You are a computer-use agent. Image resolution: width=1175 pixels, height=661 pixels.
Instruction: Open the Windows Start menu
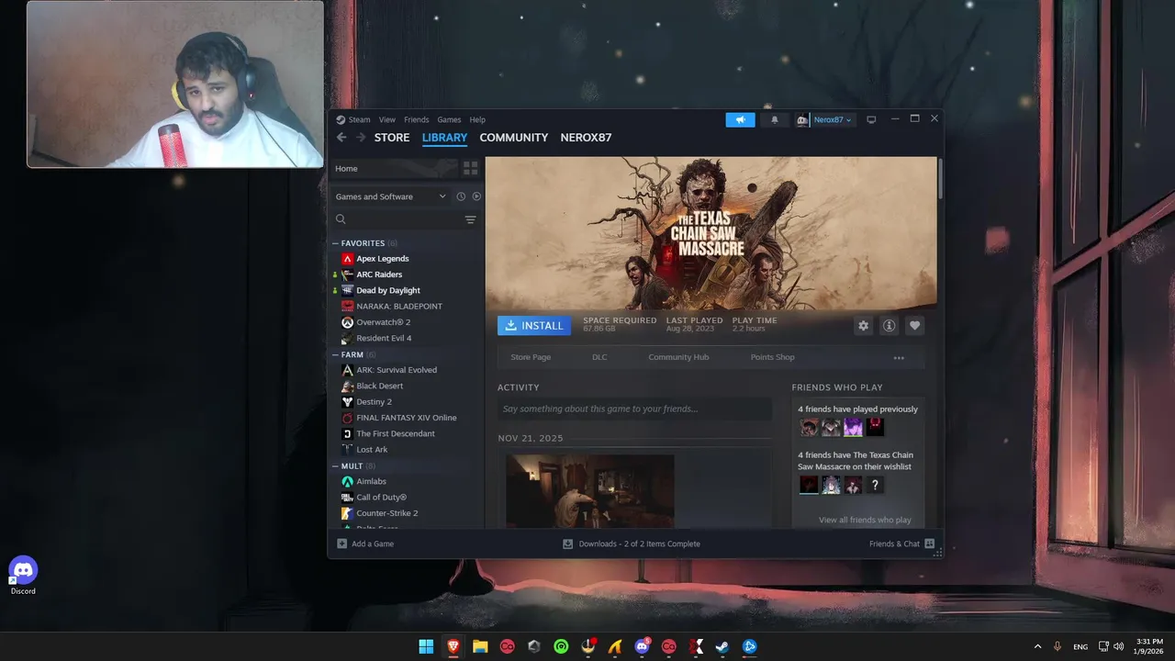coord(426,646)
